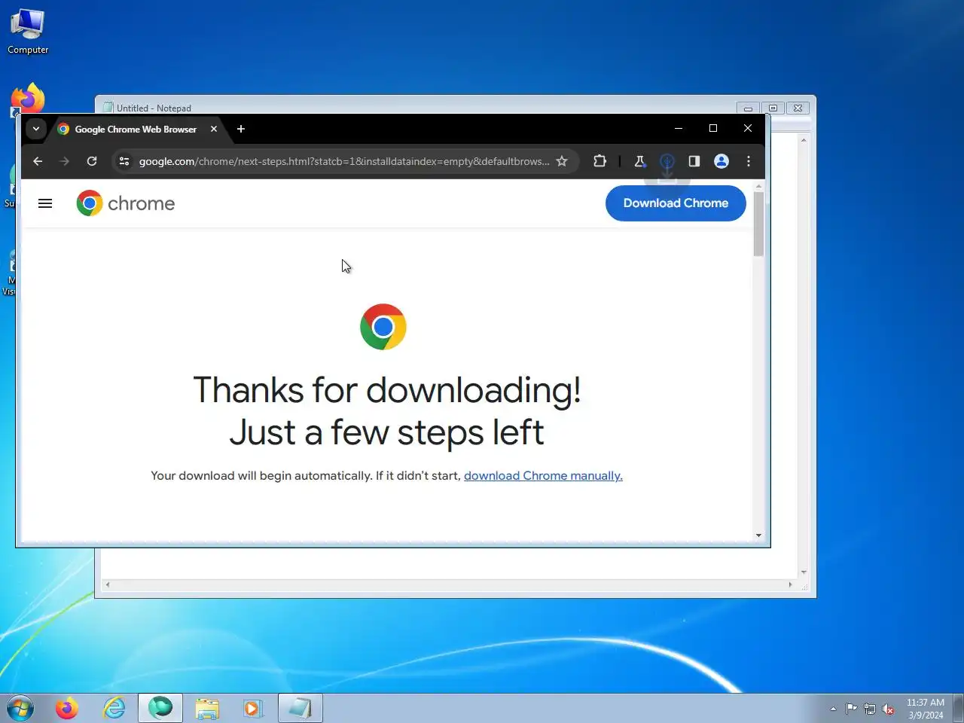Click the Chrome page vertical scrollbar thumb
This screenshot has height=723, width=964.
(758, 224)
